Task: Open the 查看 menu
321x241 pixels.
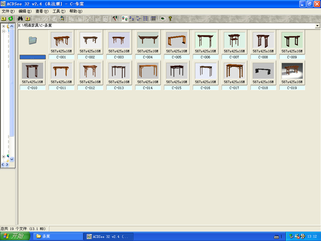Action: coord(42,11)
